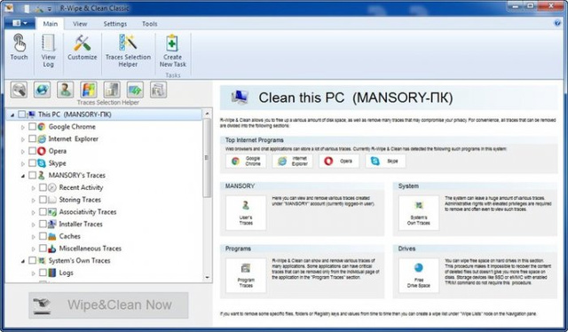The width and height of the screenshot is (568, 332).
Task: Click the tree scrollbar up arrow
Action: (207, 114)
